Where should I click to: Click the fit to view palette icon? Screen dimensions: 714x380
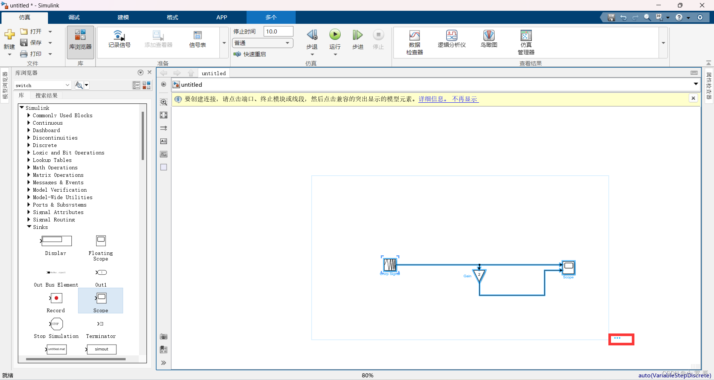click(x=164, y=115)
